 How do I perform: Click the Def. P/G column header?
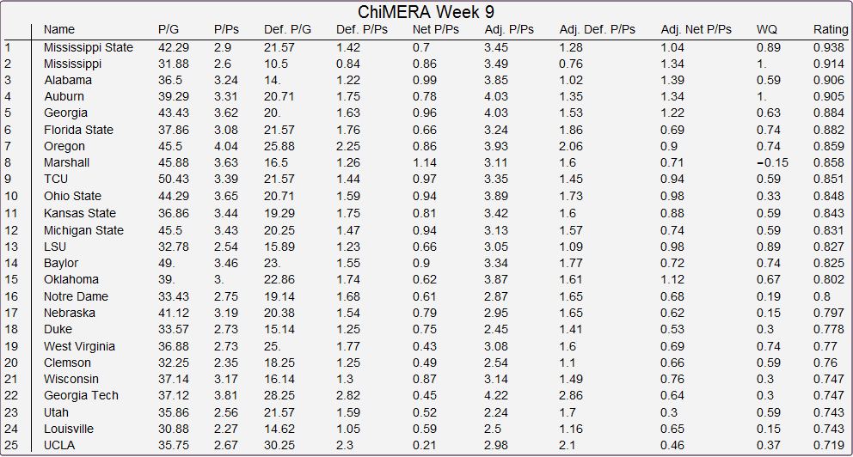coord(288,29)
